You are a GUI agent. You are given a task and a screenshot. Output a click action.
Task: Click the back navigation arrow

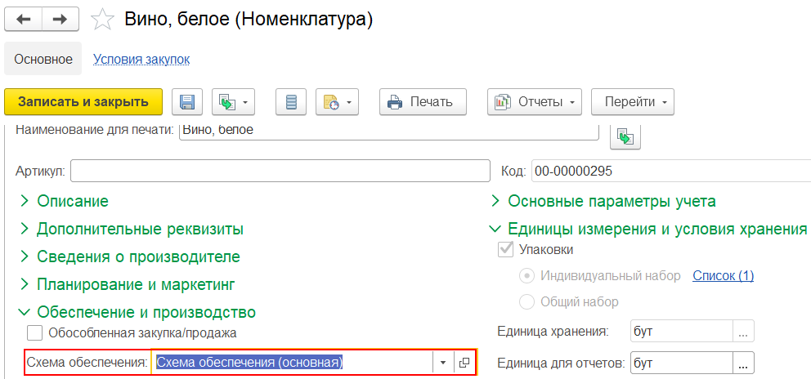[23, 19]
